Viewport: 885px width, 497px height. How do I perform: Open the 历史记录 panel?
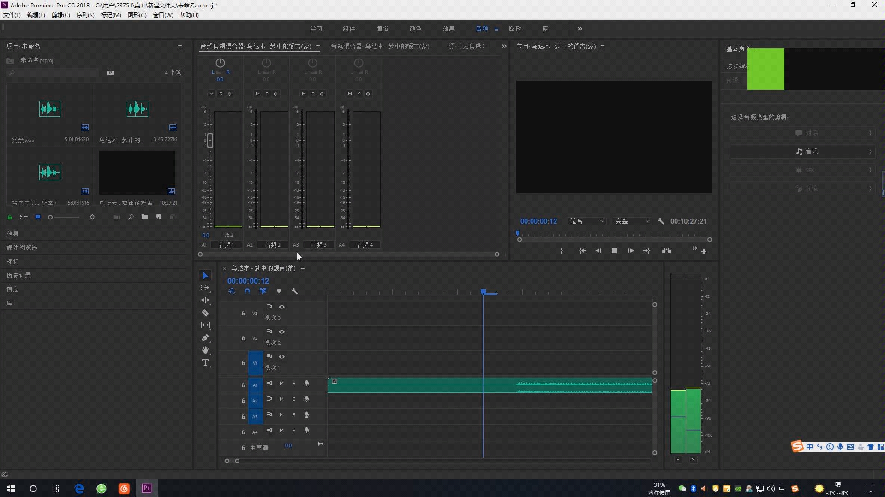[19, 275]
